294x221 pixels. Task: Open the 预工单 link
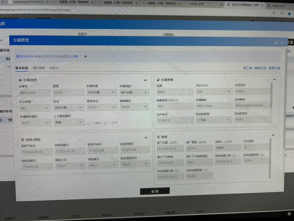(248, 68)
